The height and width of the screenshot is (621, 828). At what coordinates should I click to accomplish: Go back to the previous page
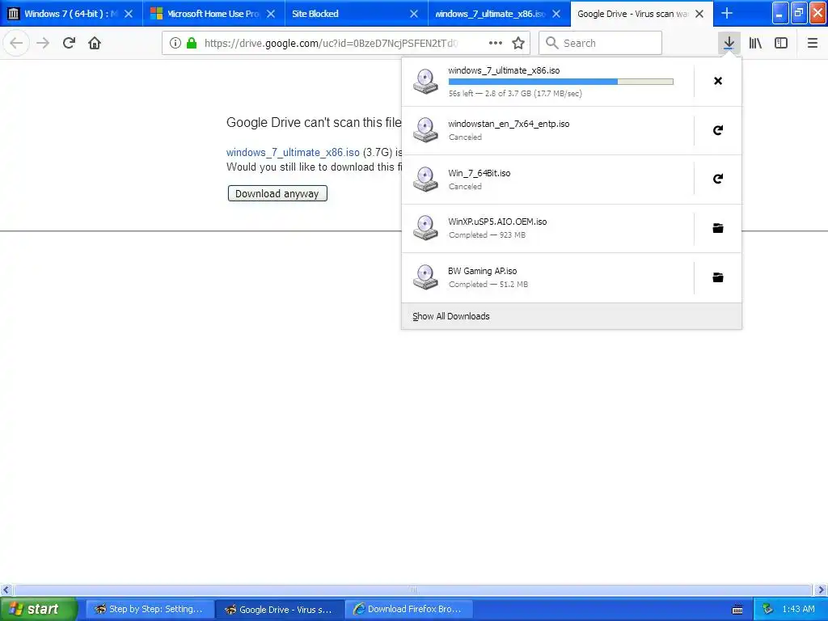tap(16, 43)
